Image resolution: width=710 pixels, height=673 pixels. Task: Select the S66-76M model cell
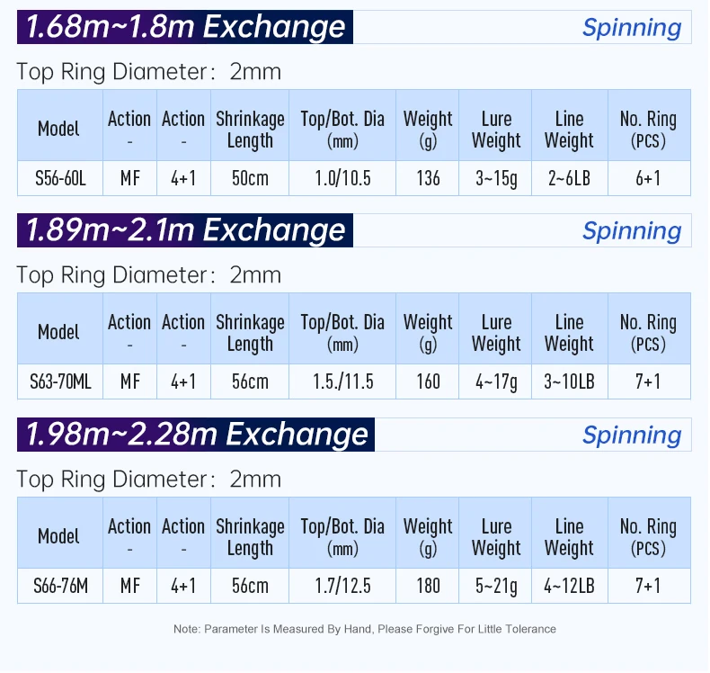tap(59, 586)
